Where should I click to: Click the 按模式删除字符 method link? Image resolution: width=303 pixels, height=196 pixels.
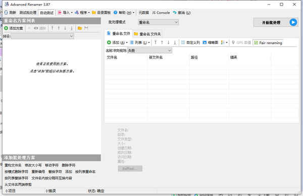(17, 171)
